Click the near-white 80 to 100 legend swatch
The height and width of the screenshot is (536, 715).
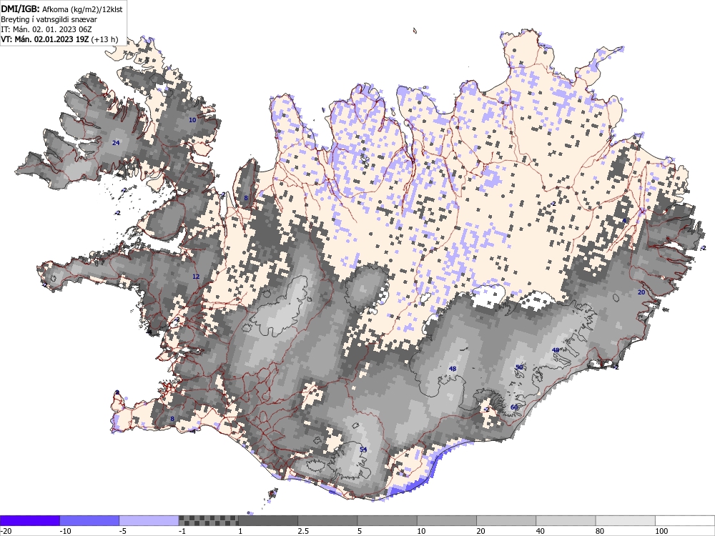coord(625,520)
